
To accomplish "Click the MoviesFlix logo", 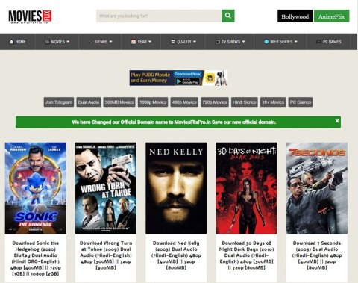I will [x=30, y=16].
